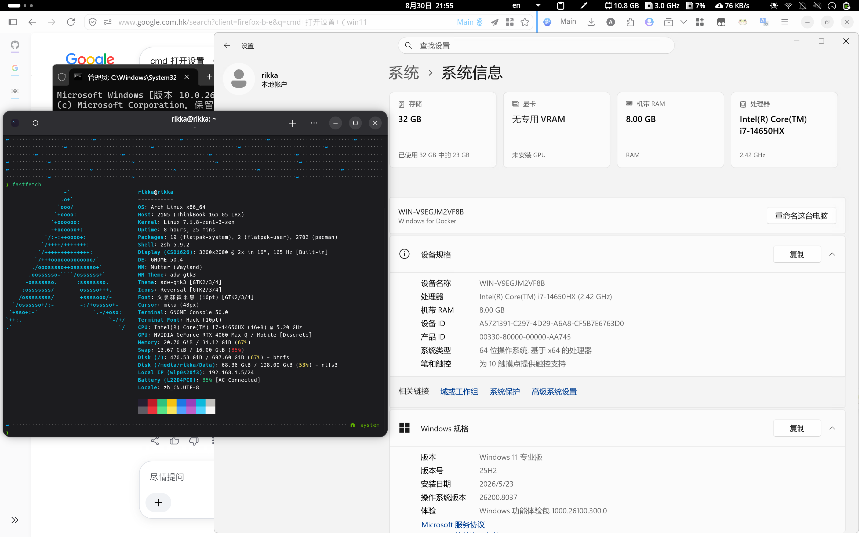
Task: Click the Firefox address bar URL
Action: tap(242, 22)
